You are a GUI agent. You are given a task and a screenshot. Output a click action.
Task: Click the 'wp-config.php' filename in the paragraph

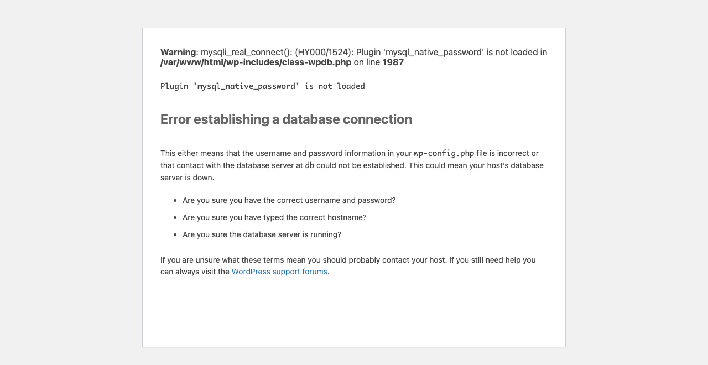pyautogui.click(x=444, y=153)
